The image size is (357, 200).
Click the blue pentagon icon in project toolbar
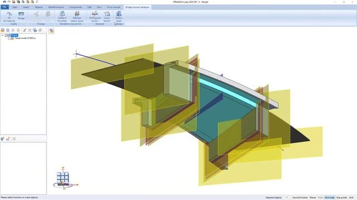point(8,30)
